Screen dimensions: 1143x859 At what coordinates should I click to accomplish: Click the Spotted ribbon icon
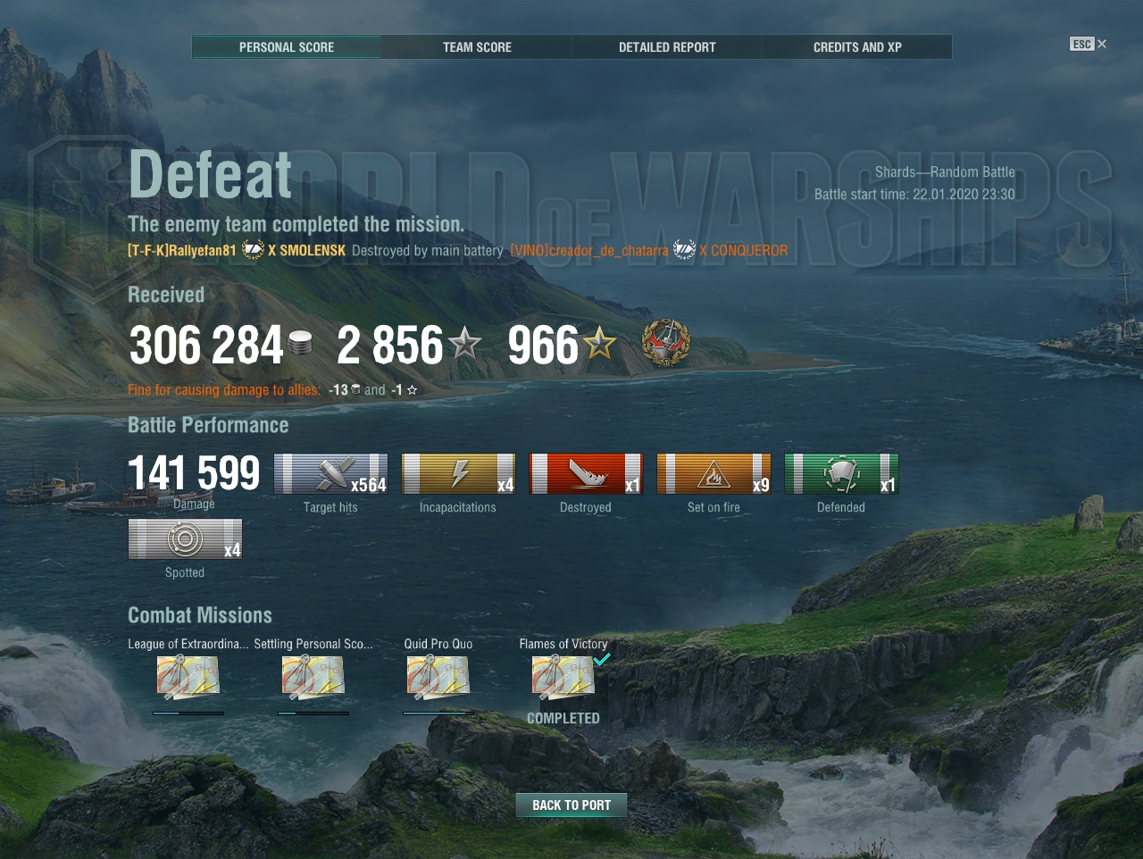click(x=185, y=539)
